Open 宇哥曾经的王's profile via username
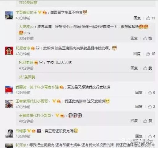This screenshot has width=158, height=148. 26,13
